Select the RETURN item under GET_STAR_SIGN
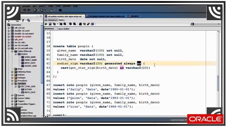This screenshot has width=227, height=127. pos(28,89)
